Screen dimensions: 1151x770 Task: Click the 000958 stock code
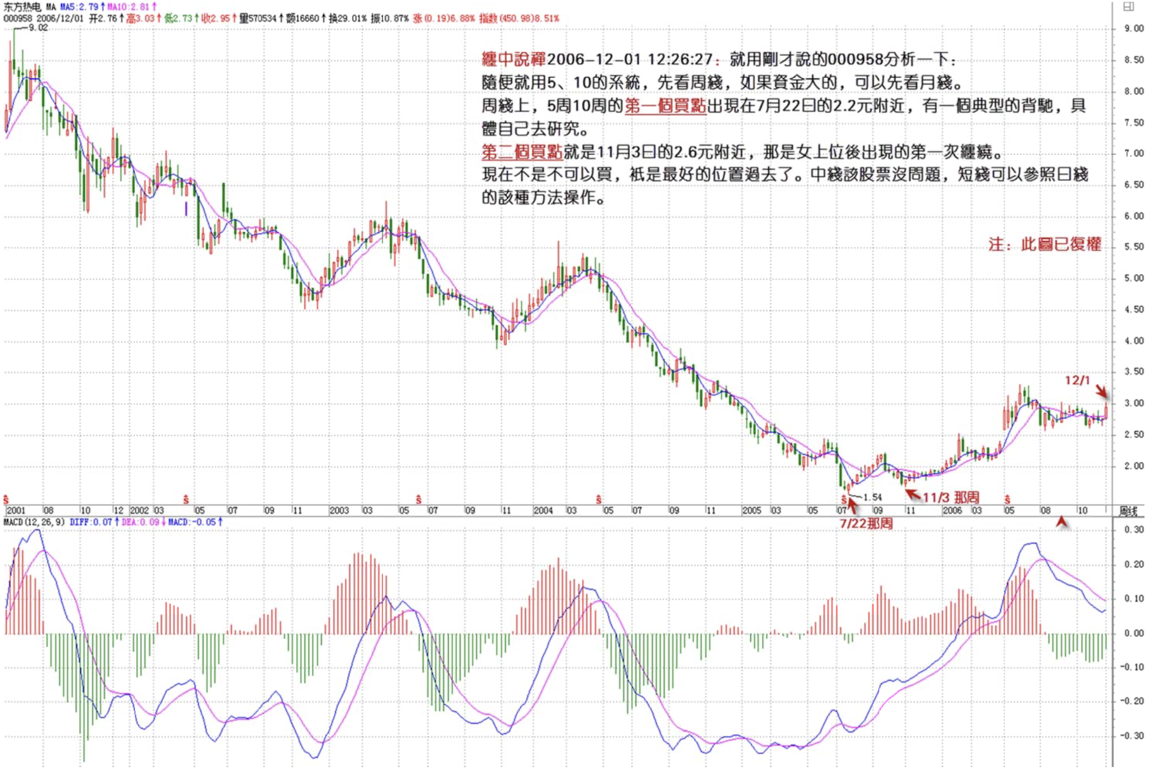[18, 18]
